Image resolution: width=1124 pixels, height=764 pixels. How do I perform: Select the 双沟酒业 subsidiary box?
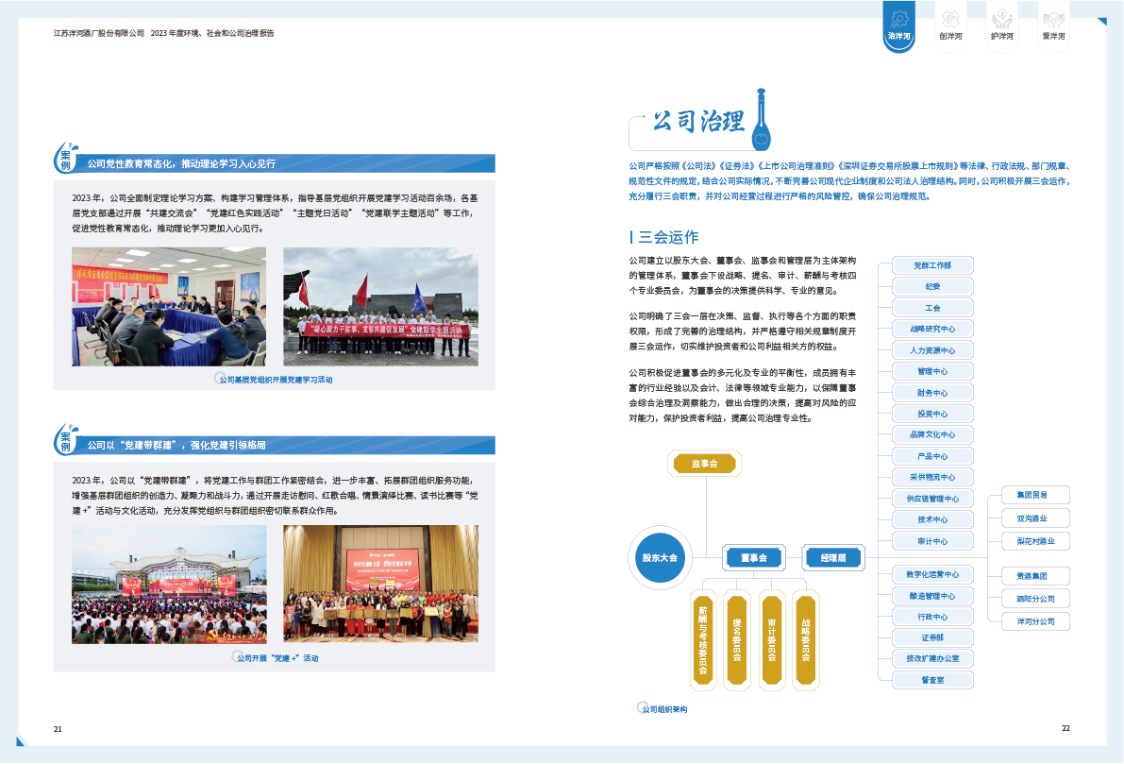point(1036,518)
